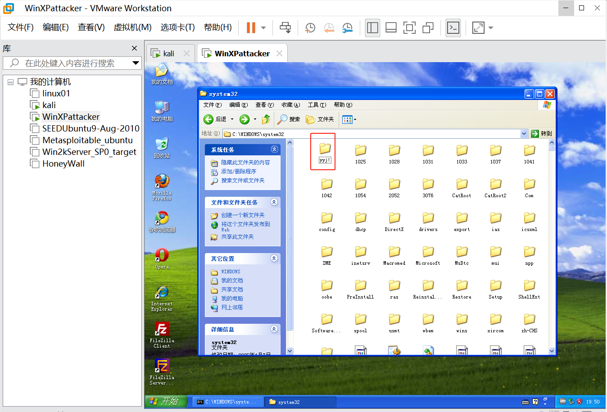The image size is (607, 412).
Task: Select the Opera desktop shortcut
Action: click(x=162, y=259)
